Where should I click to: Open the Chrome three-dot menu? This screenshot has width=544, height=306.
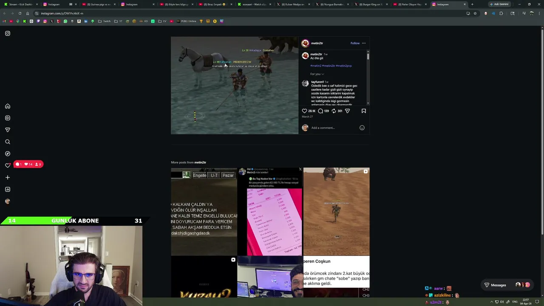pos(539,13)
